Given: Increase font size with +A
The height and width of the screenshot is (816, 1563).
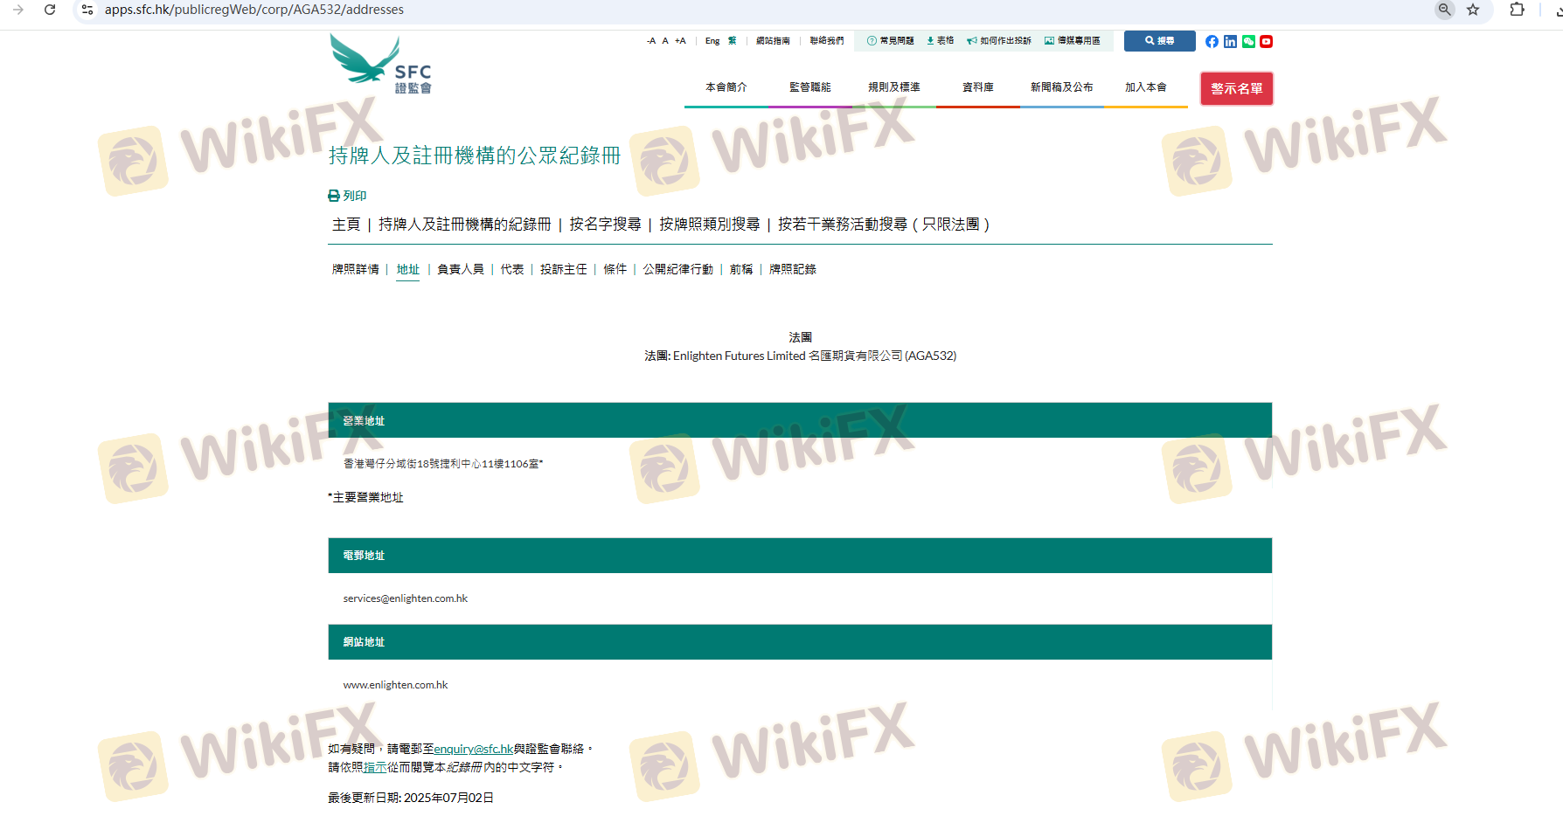Looking at the screenshot, I should 680,41.
